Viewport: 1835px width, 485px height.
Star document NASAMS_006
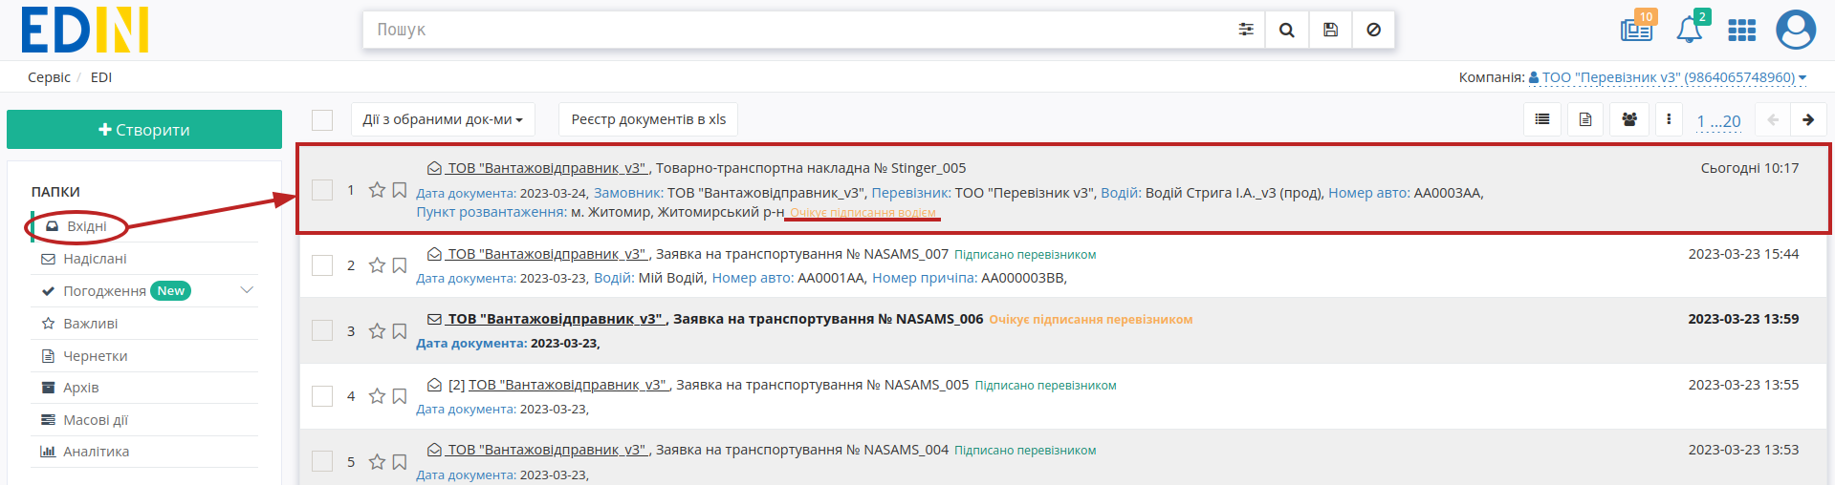point(377,331)
